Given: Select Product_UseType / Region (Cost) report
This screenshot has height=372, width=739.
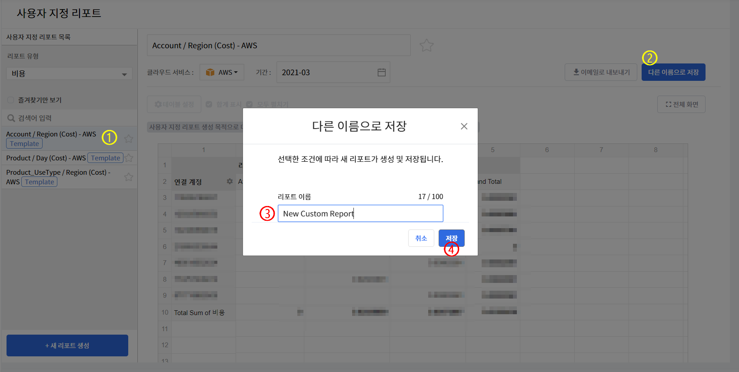Looking at the screenshot, I should pyautogui.click(x=58, y=173).
